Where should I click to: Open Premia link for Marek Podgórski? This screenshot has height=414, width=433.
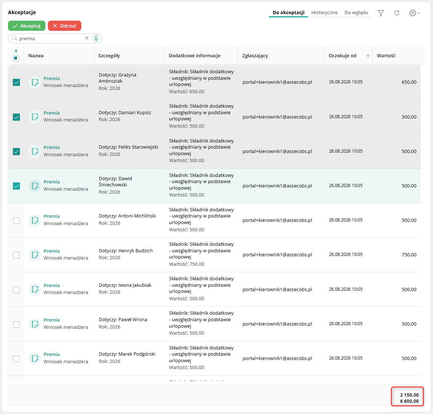[x=52, y=355]
